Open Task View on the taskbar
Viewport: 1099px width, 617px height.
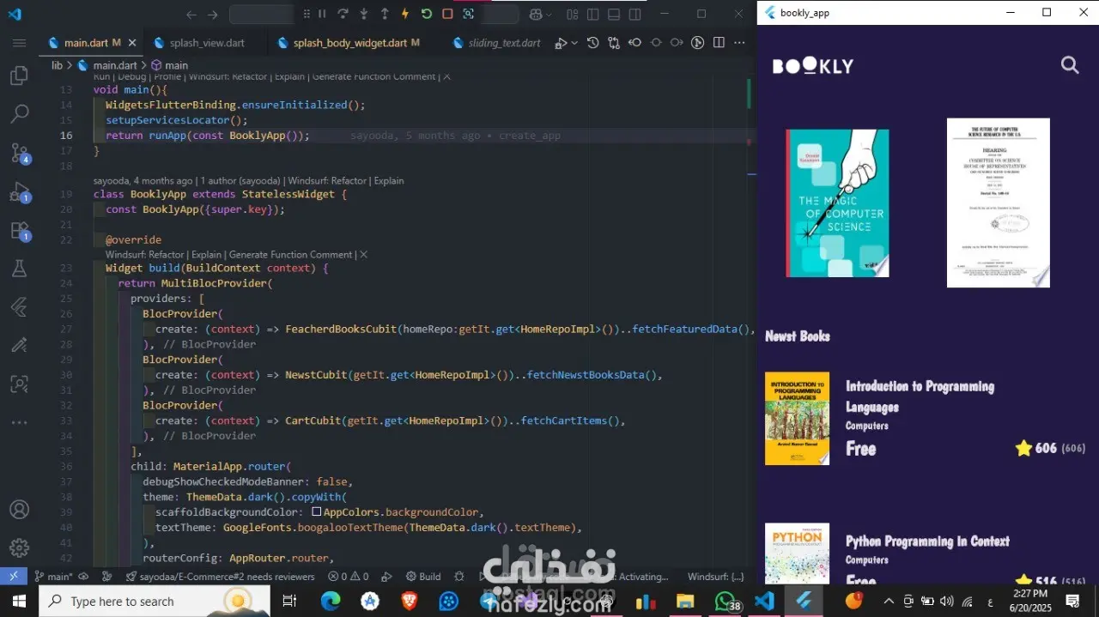290,602
